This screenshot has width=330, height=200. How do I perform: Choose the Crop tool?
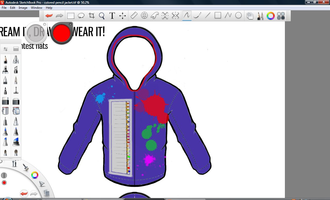(92, 16)
